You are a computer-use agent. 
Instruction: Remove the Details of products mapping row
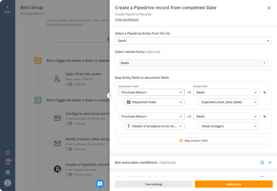(x=264, y=116)
